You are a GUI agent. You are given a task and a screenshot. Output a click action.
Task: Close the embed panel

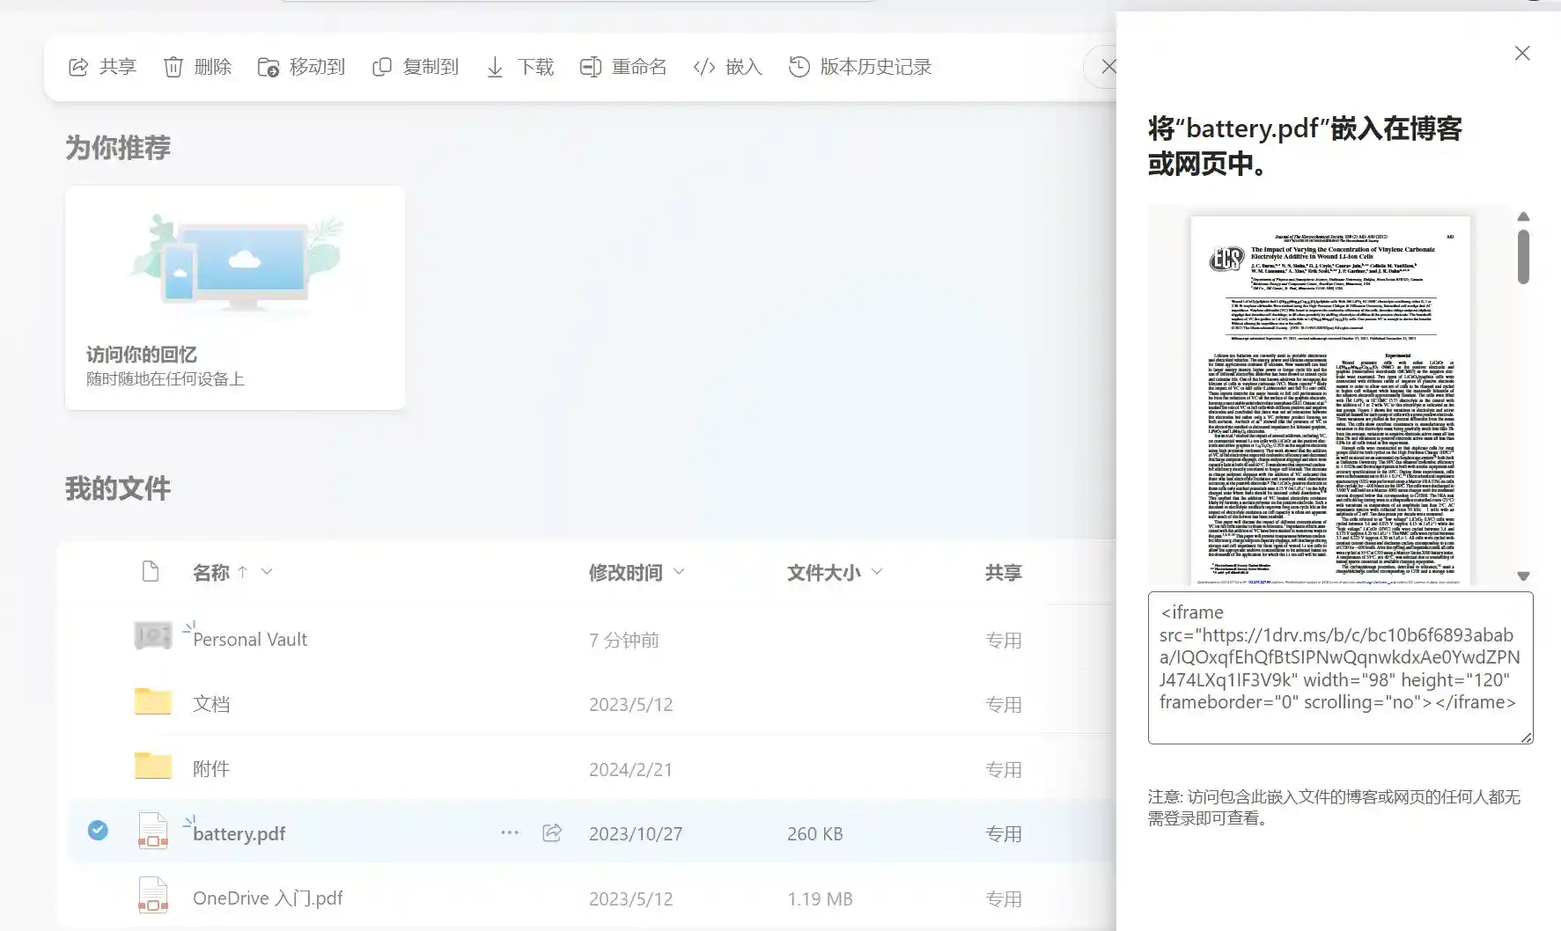coord(1522,54)
